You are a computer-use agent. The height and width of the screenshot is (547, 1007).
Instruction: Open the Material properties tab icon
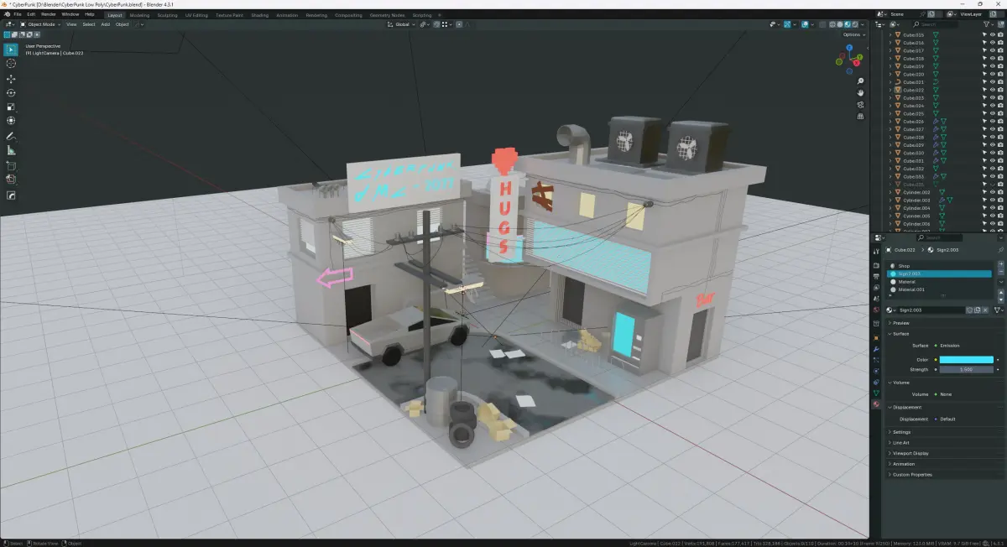[x=876, y=405]
